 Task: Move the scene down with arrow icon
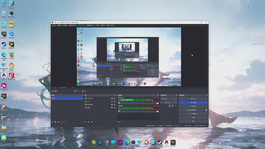click(x=65, y=122)
